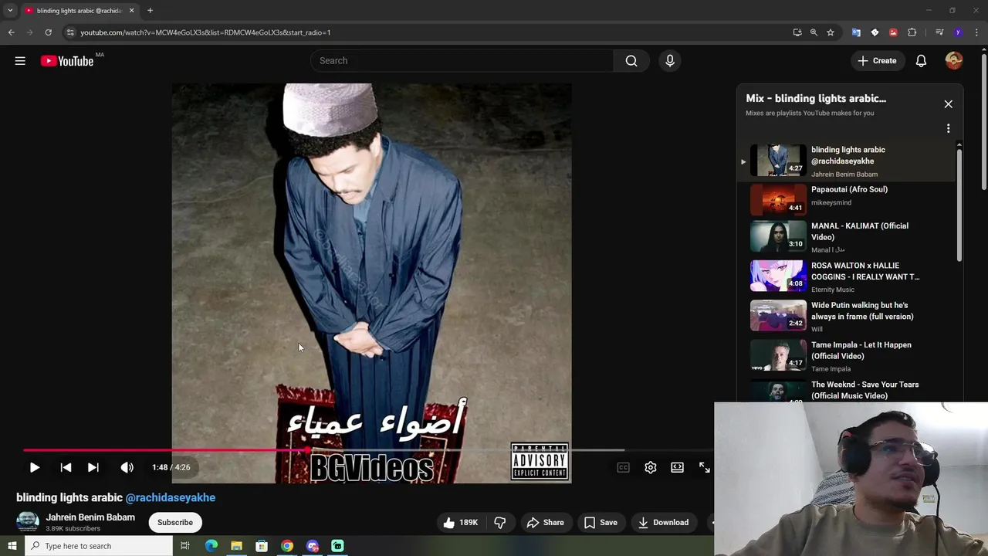Reload the current page
The image size is (988, 556).
point(48,32)
